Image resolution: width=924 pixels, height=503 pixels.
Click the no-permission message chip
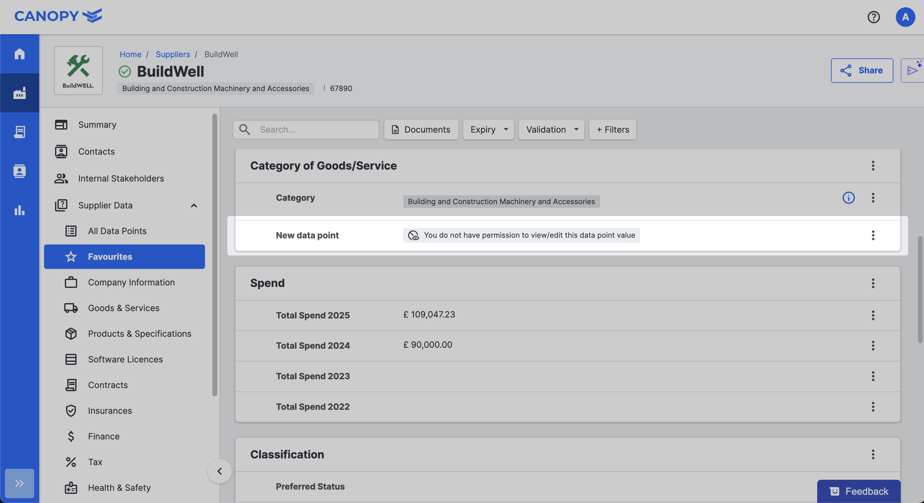(521, 235)
